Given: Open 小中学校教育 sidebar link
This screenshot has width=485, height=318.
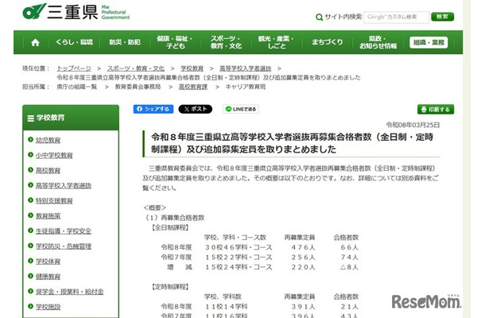Looking at the screenshot, I should 54,155.
